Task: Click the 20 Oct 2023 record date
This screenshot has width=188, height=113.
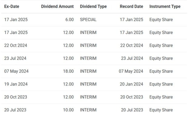Action: 132,97
